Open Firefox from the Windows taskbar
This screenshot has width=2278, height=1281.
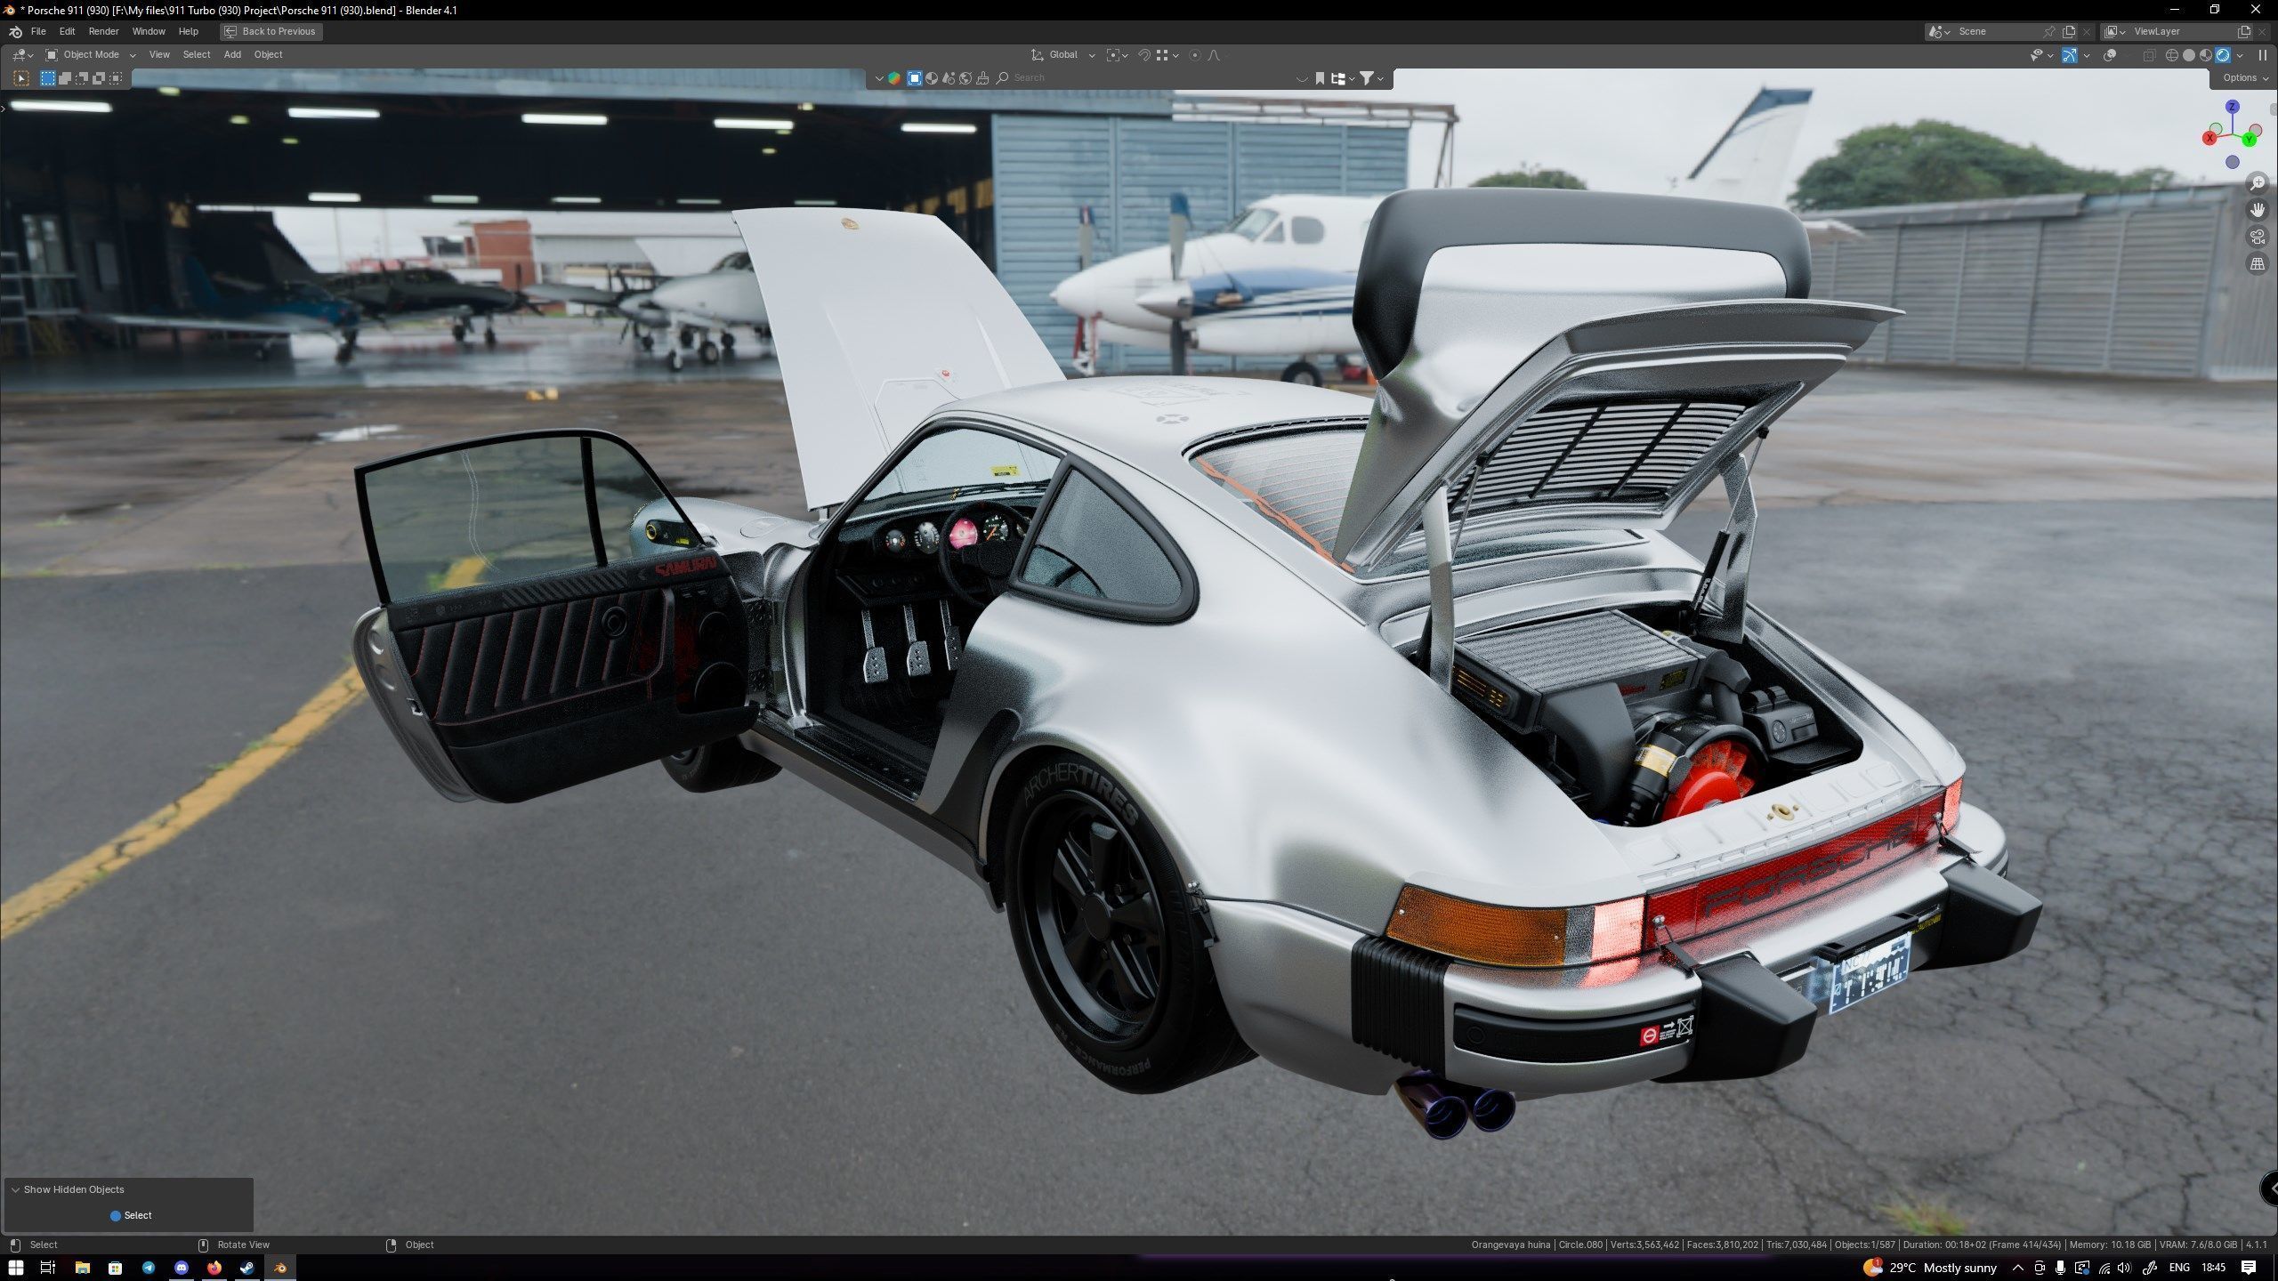[x=214, y=1268]
